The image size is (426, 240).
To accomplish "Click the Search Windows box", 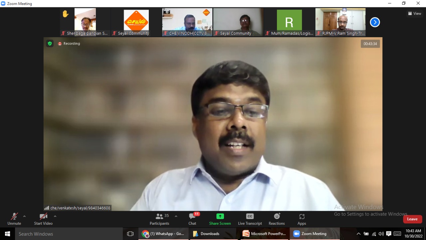I will [x=69, y=234].
